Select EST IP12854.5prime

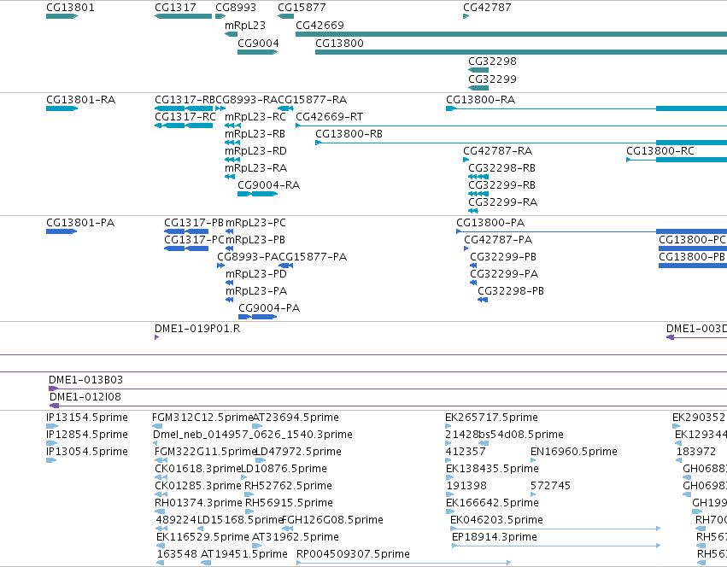coord(87,435)
